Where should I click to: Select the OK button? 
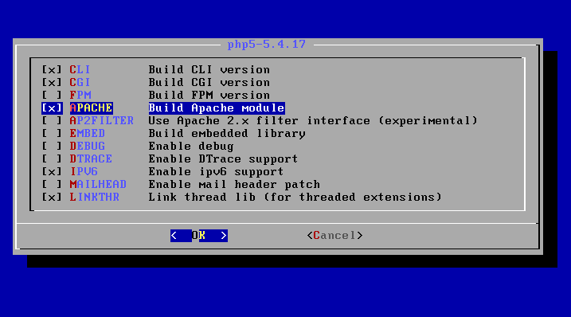[199, 236]
